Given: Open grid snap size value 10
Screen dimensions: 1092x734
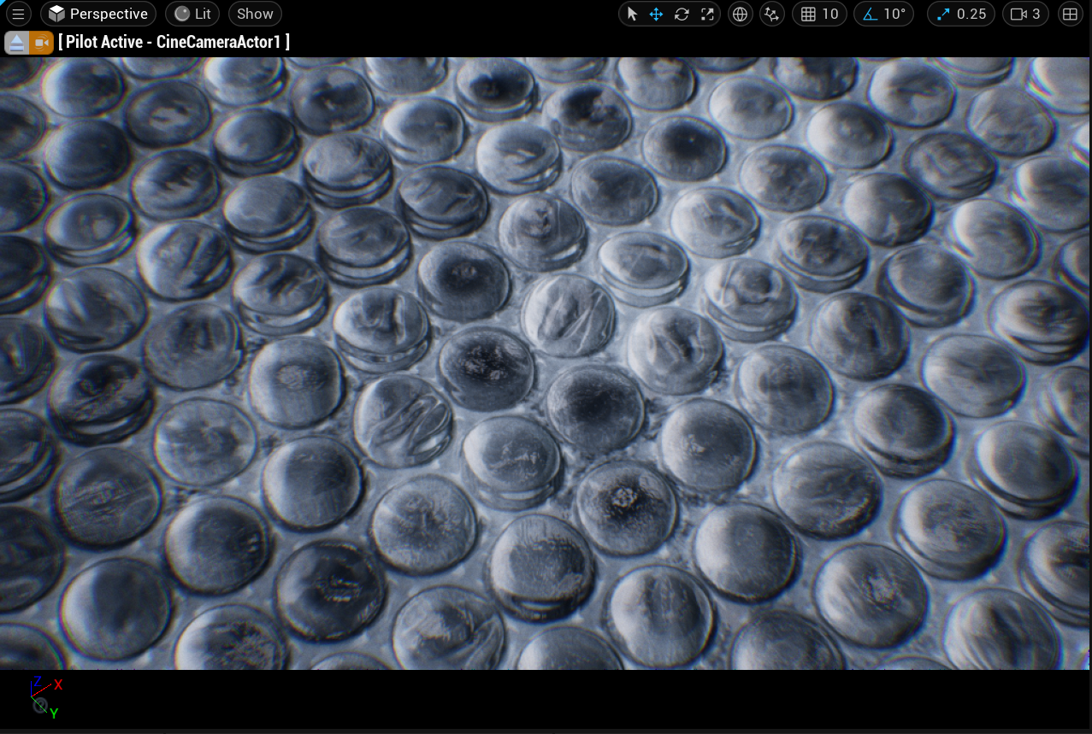Looking at the screenshot, I should 830,14.
